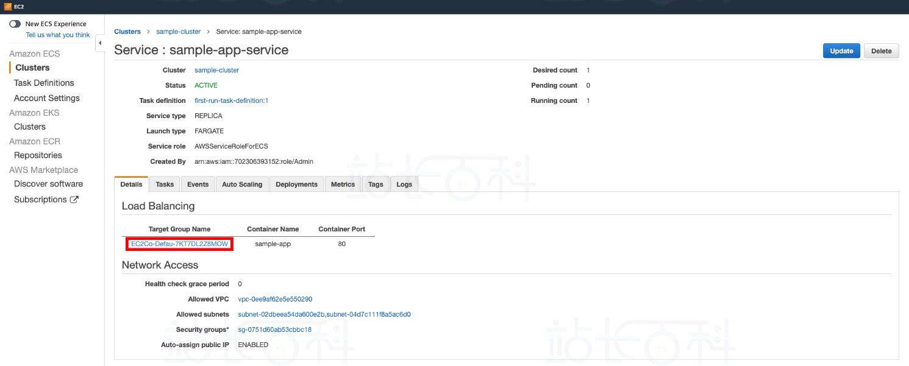Switch to the Details tab
Screen dimensions: 909x366
point(131,185)
